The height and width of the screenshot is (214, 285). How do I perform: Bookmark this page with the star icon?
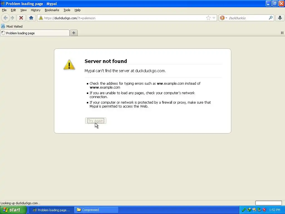click(x=208, y=18)
